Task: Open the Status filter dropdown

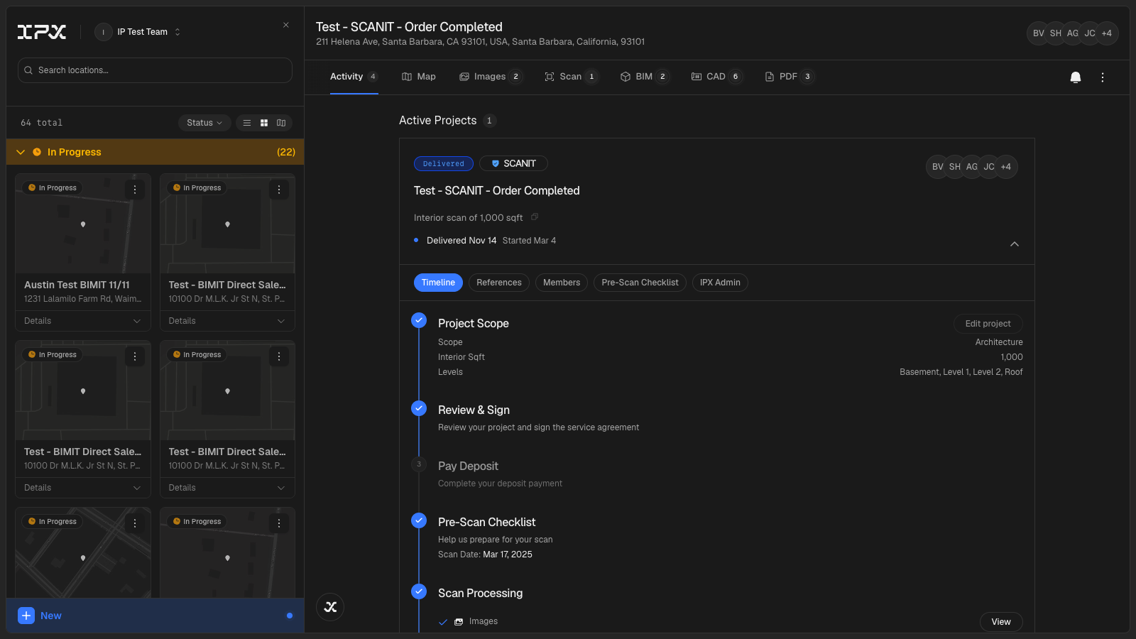Action: (204, 123)
